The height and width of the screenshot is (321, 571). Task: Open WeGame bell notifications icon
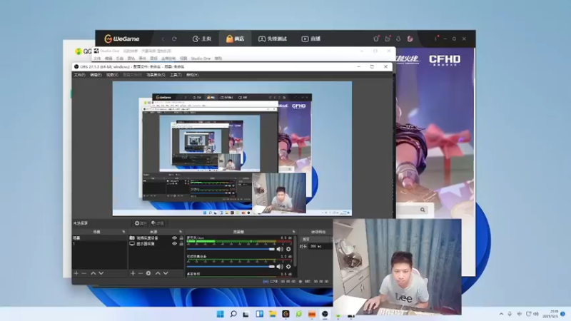(376, 39)
